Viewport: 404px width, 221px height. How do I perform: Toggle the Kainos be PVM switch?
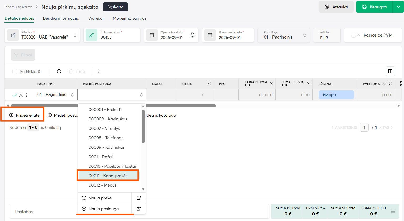pyautogui.click(x=356, y=35)
